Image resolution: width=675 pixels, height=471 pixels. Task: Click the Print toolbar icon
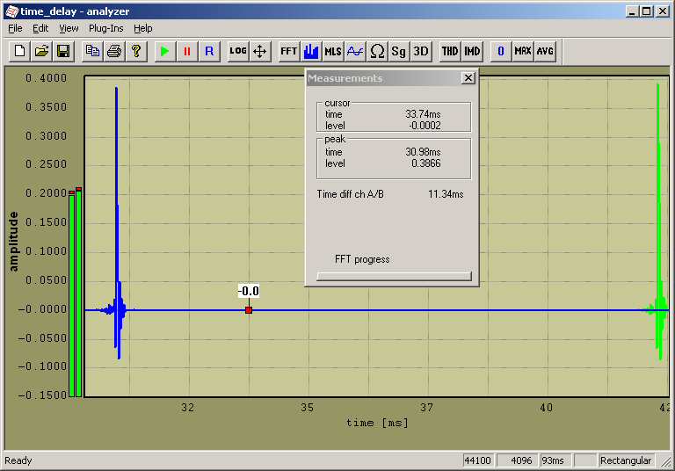click(x=114, y=51)
